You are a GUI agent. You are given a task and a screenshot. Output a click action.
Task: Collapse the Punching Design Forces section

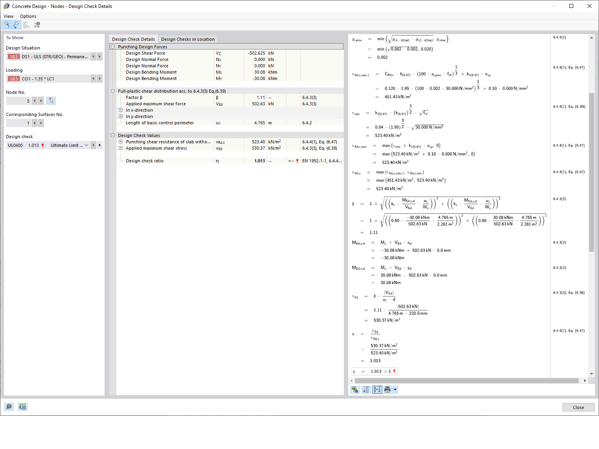[x=113, y=46]
